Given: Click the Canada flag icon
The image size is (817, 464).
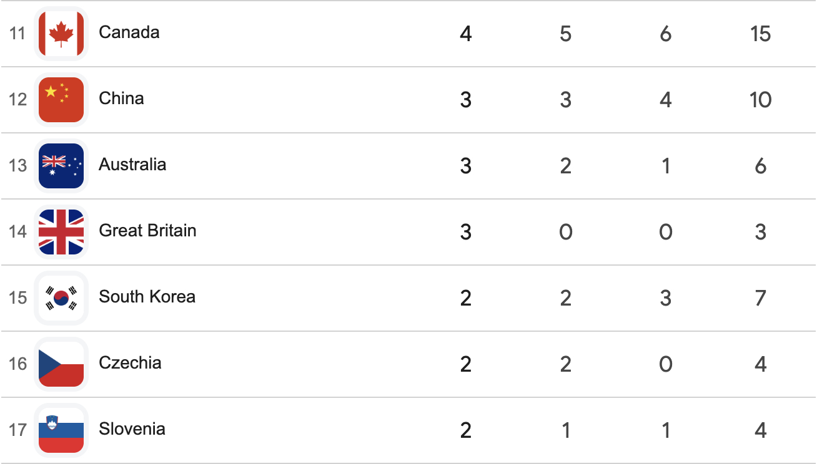Looking at the screenshot, I should click(61, 34).
